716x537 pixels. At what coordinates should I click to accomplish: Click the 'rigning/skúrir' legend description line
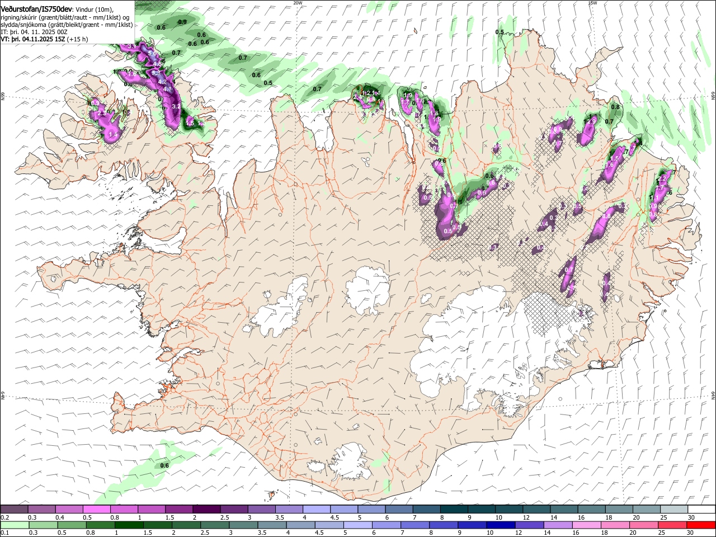pyautogui.click(x=64, y=17)
